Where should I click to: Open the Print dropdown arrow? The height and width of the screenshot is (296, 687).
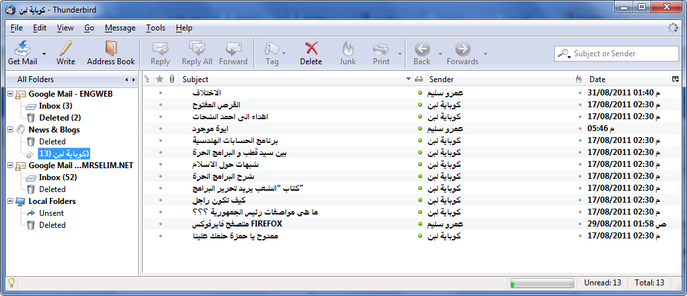point(399,54)
